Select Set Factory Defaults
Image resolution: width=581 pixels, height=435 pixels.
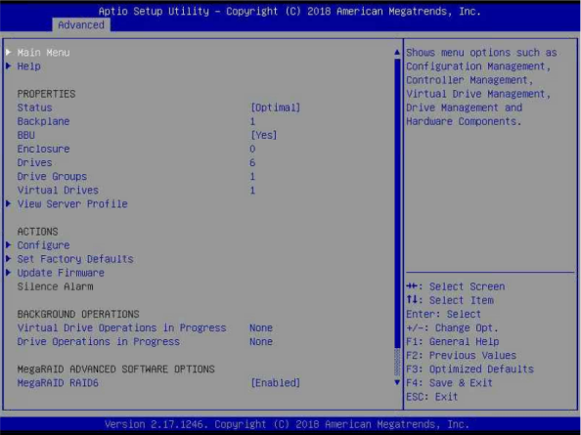click(75, 259)
